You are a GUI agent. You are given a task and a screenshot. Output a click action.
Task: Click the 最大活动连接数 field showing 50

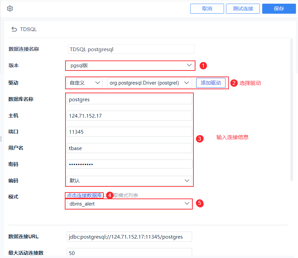[129, 252]
